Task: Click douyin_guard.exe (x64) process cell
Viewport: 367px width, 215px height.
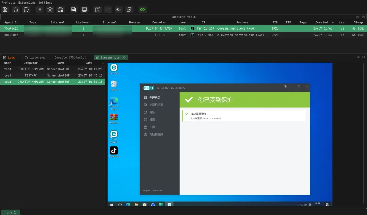Action: point(237,28)
